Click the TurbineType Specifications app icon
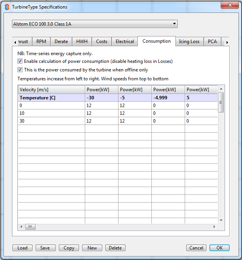The height and width of the screenshot is (260, 242). 7,7
